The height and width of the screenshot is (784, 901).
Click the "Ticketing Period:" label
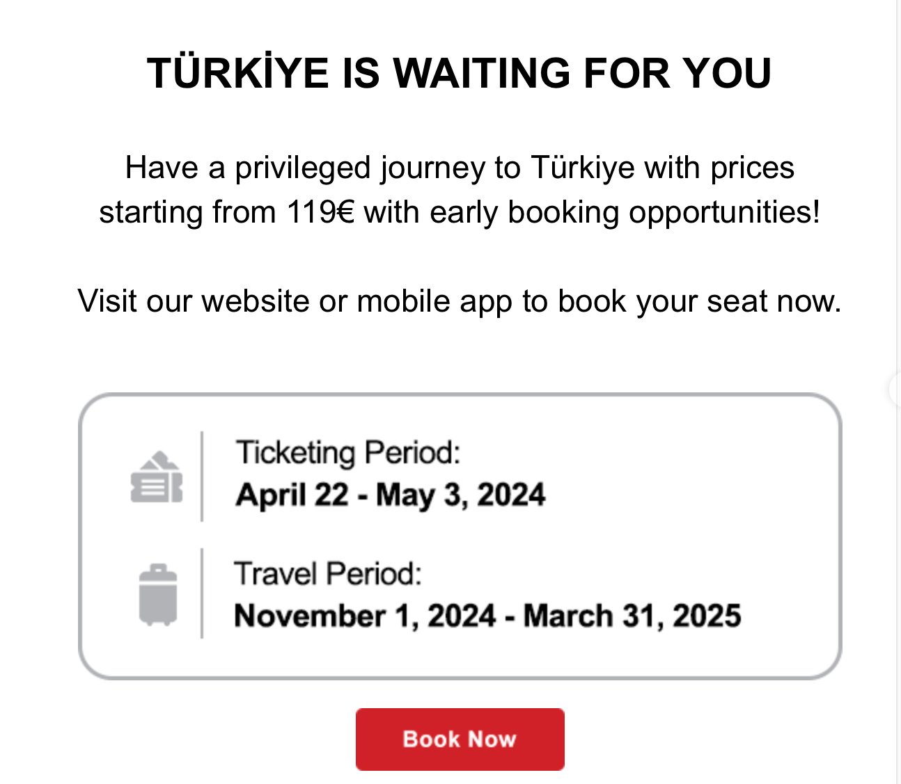[348, 452]
